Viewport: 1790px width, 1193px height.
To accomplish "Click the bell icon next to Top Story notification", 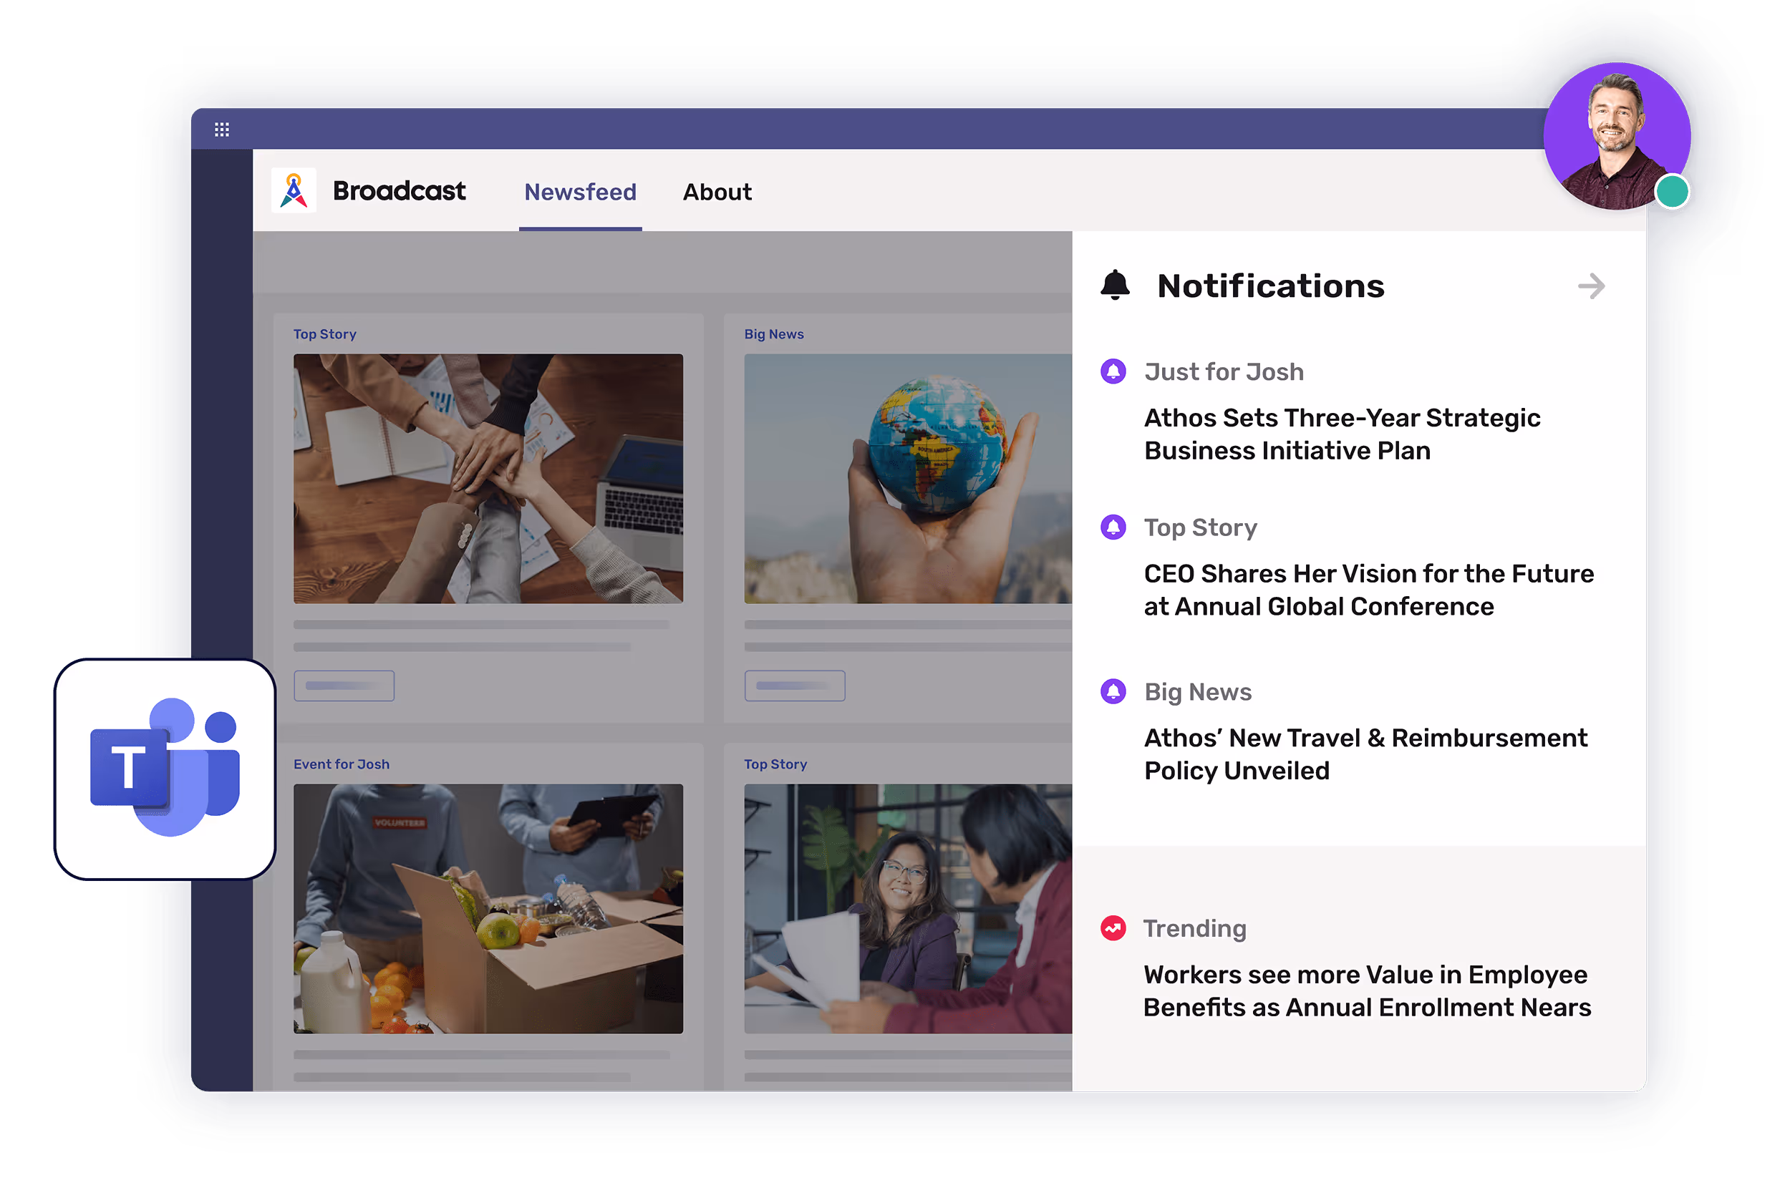I will pos(1113,527).
